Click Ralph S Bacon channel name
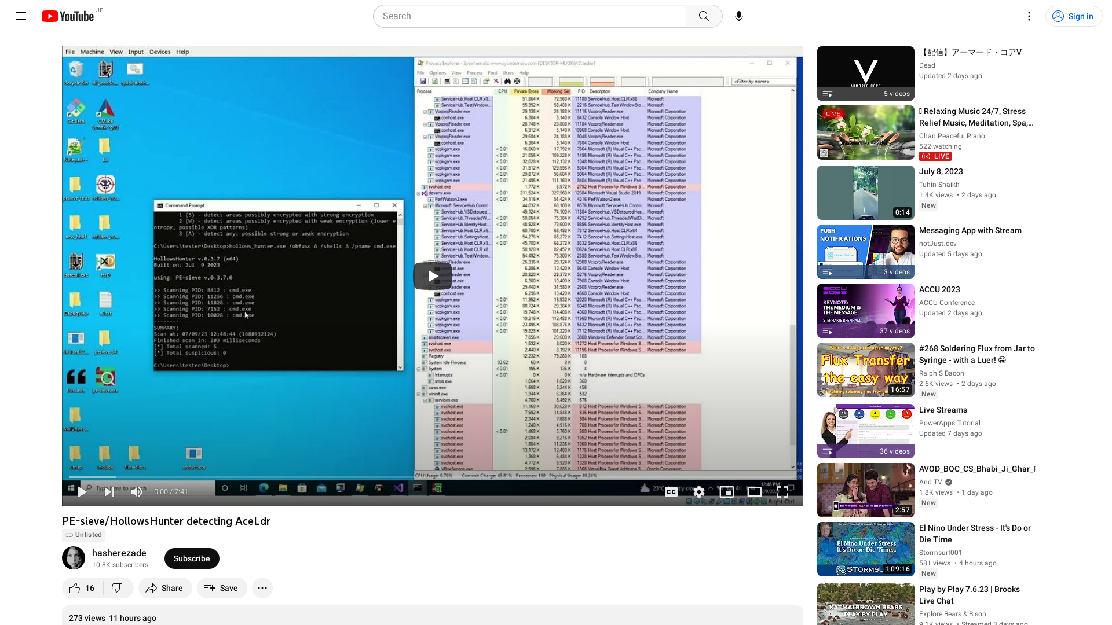The image size is (1112, 625). tap(941, 373)
